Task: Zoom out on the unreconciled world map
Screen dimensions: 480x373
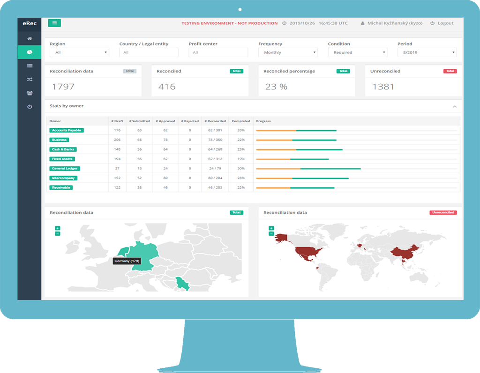Action: coord(271,234)
